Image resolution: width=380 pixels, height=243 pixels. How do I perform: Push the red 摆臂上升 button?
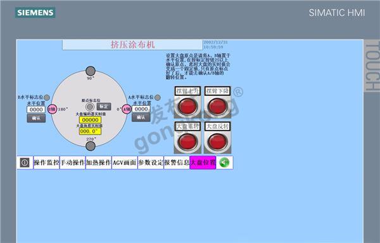pyautogui.click(x=187, y=107)
